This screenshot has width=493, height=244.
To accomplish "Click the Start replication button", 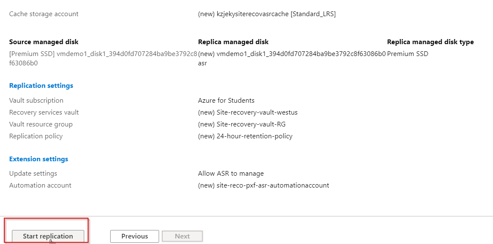I will (48, 236).
